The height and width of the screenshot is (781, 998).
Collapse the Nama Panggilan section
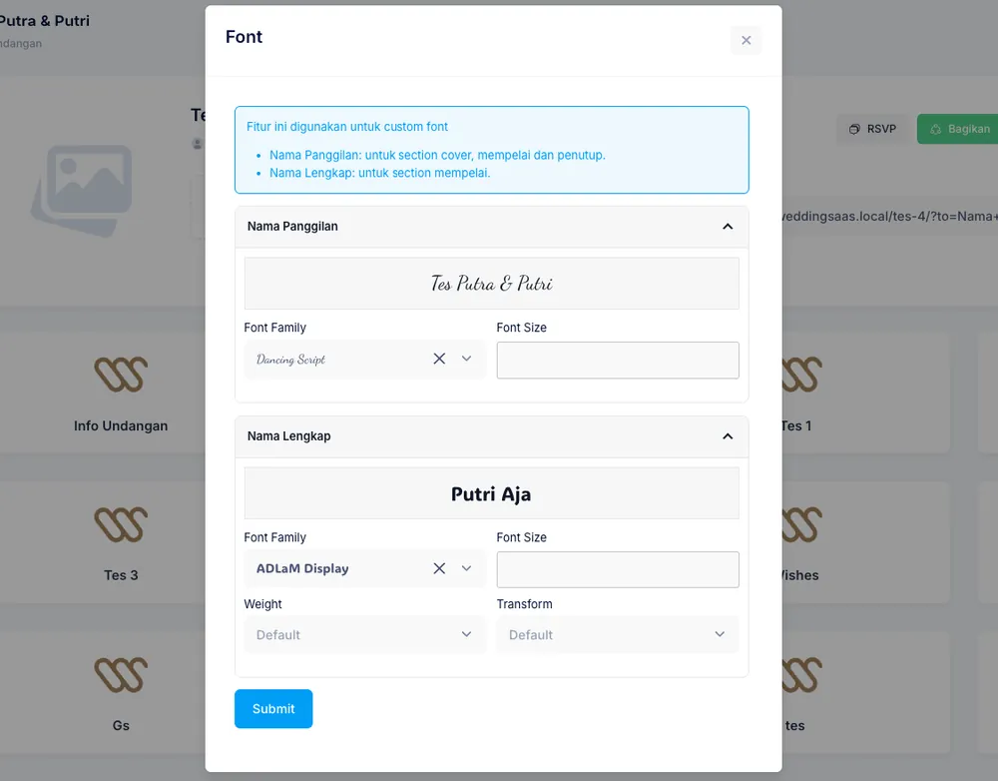(x=728, y=227)
